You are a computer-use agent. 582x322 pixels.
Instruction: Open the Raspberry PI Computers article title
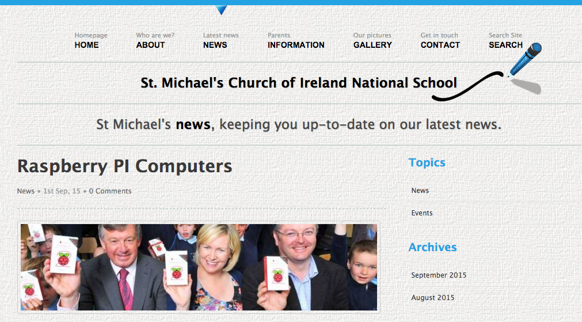[125, 166]
